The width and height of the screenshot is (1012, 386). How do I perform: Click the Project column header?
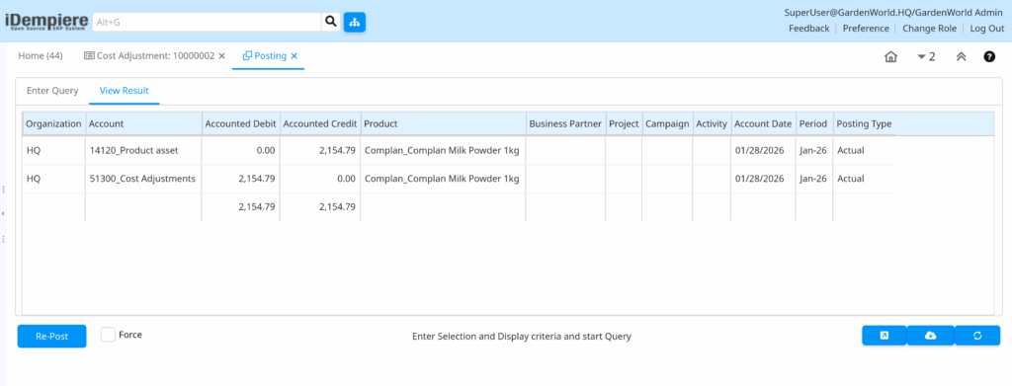[x=624, y=123]
